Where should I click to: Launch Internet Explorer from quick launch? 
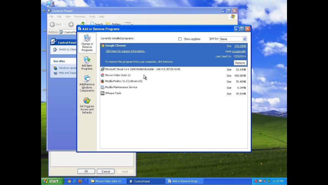(75, 181)
